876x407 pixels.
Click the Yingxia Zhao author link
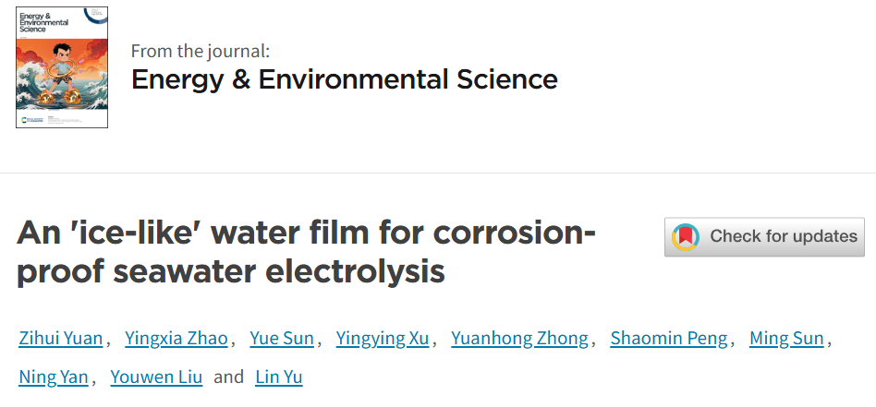(177, 338)
